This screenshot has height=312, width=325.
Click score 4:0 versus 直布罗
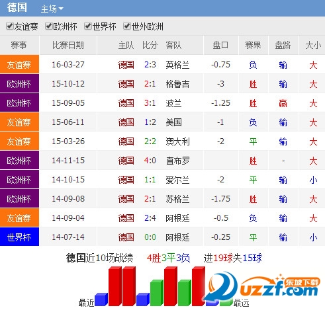150,161
